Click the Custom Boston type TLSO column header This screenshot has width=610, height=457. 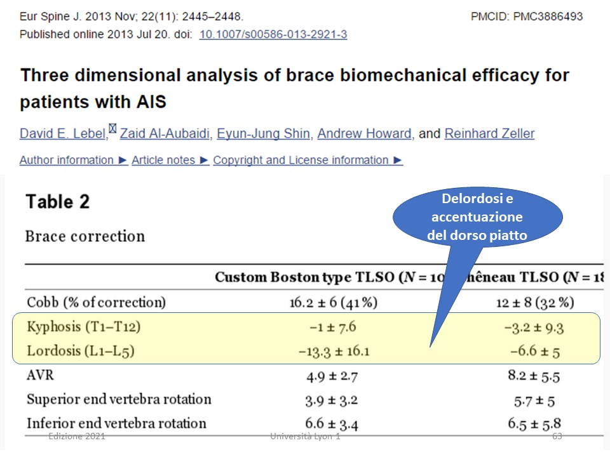coord(329,277)
